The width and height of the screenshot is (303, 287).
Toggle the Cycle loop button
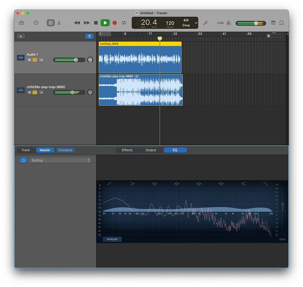124,23
